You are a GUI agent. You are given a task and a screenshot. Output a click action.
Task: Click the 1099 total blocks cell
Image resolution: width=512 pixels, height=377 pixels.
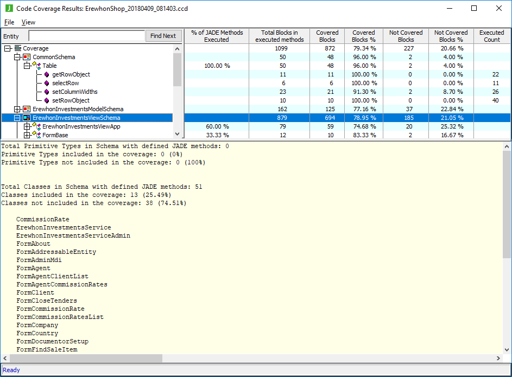click(280, 48)
